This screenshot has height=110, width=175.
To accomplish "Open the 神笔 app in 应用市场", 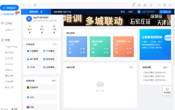I will coord(41,107).
